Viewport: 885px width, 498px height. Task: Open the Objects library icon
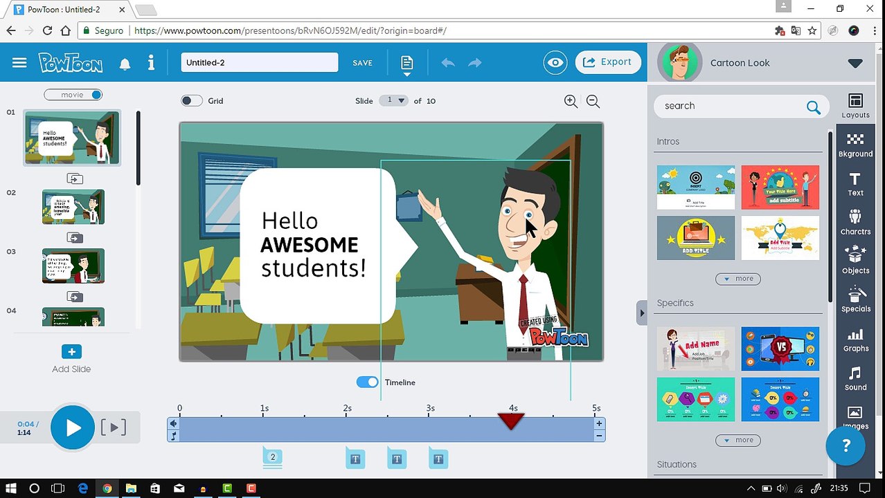[855, 261]
